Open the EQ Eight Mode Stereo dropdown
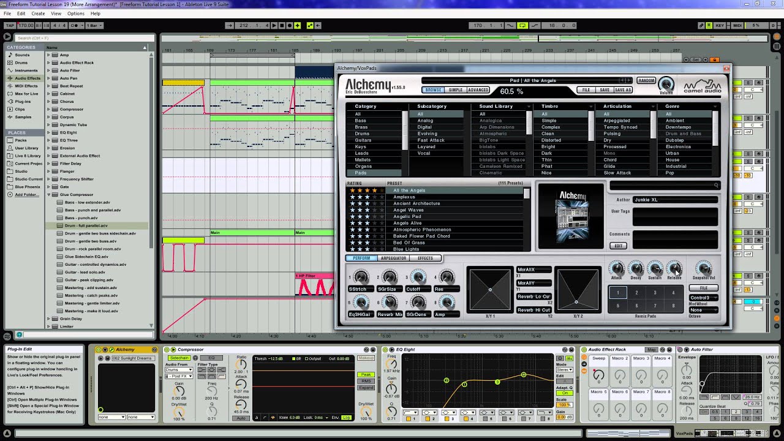The height and width of the screenshot is (441, 784). [564, 370]
